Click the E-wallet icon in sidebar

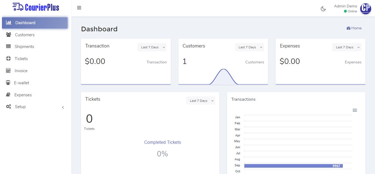click(x=8, y=83)
